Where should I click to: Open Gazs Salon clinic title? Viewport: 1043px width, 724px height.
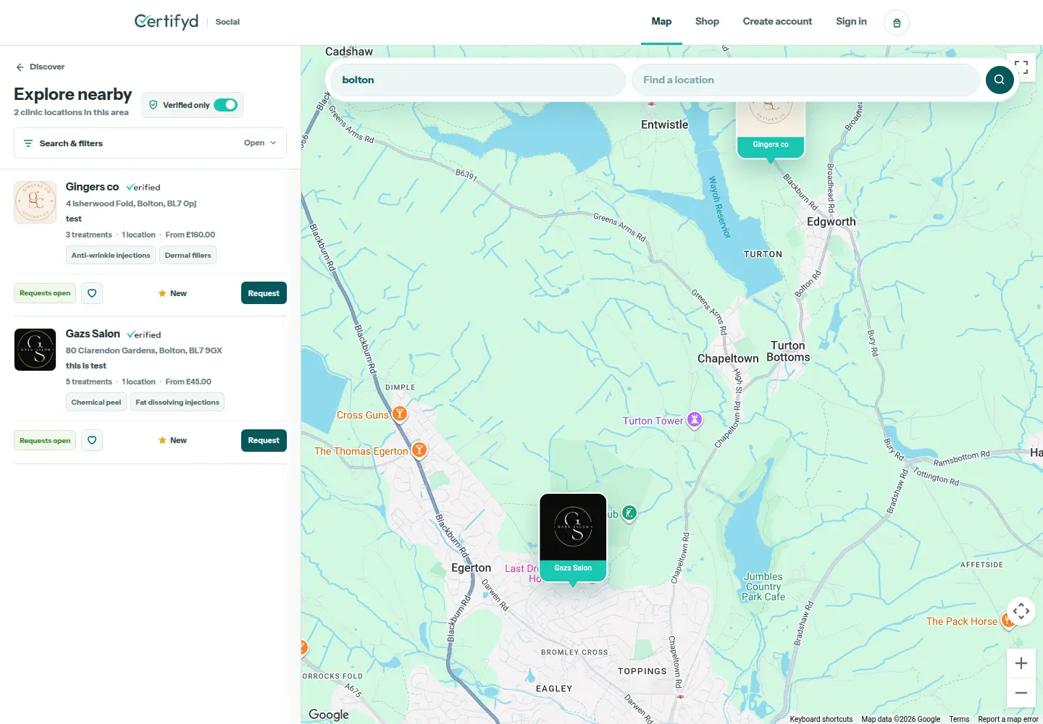(x=93, y=334)
